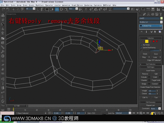Open the Layer Manager icon
Viewport: 164px width, 123px height.
coord(143,9)
